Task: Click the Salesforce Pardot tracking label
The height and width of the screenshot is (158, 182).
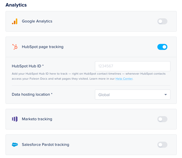Action: pyautogui.click(x=45, y=145)
